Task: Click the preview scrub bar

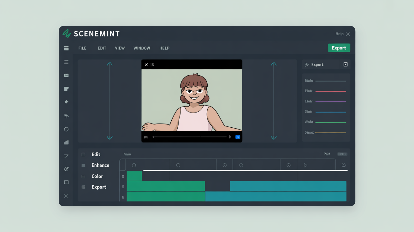Action: click(x=190, y=137)
